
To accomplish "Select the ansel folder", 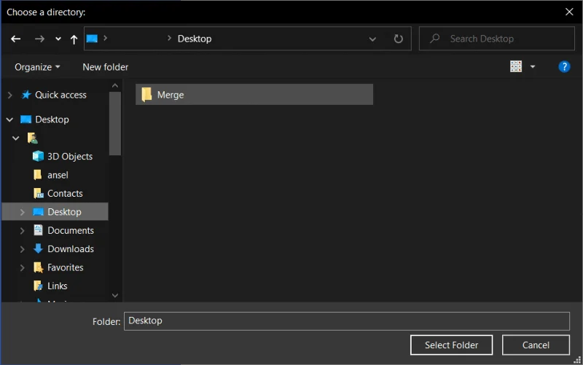I will [x=58, y=175].
